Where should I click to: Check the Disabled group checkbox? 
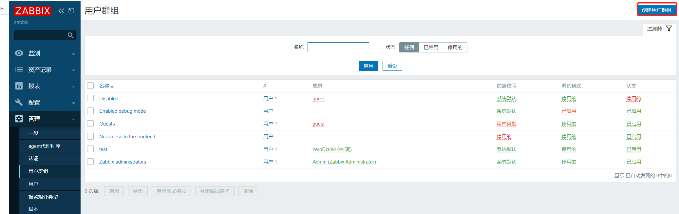(x=90, y=98)
